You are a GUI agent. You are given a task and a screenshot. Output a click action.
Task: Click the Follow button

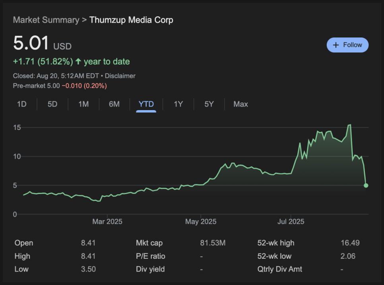[x=347, y=45]
